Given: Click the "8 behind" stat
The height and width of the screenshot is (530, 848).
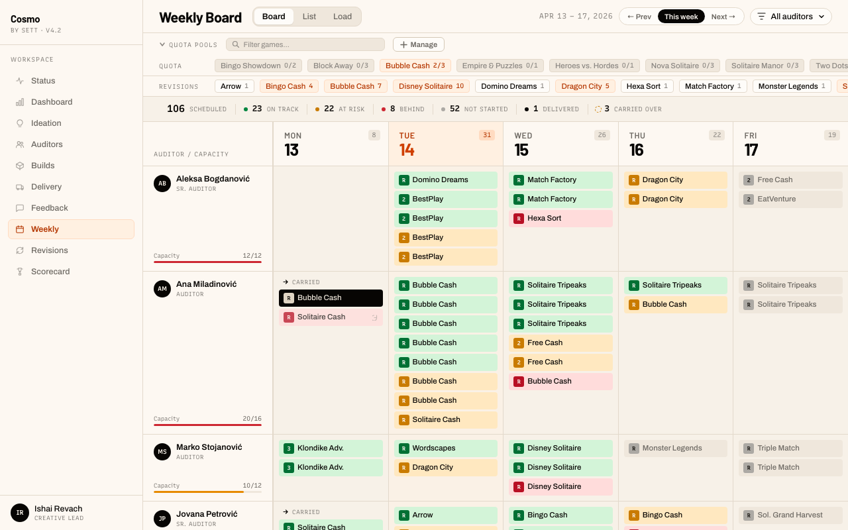Looking at the screenshot, I should pyautogui.click(x=403, y=109).
